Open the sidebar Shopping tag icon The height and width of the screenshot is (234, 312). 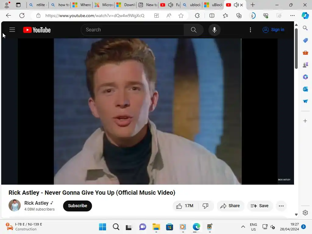point(305,41)
